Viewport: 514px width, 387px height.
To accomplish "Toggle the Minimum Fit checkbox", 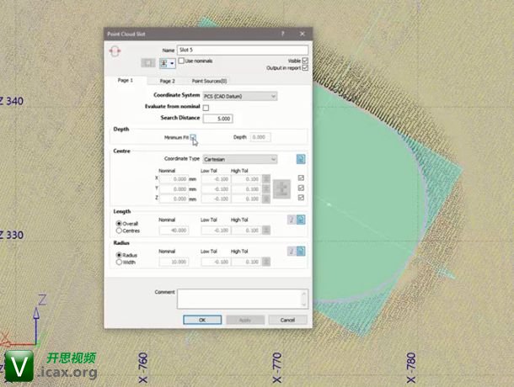I will click(193, 137).
